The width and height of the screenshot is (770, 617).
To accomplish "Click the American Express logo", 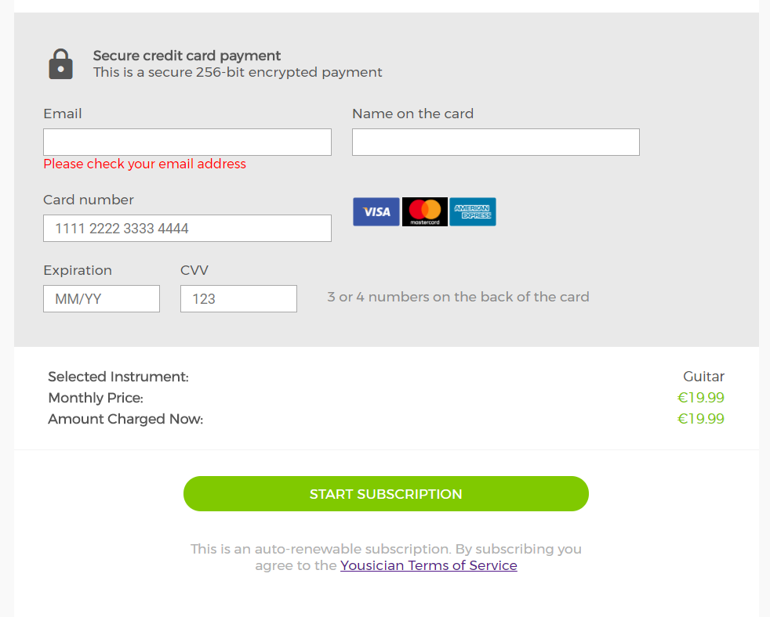I will tap(473, 211).
